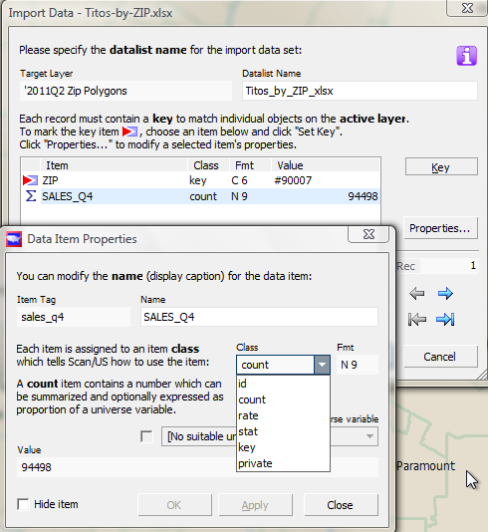Viewport: 488px width, 532px height.
Task: Click the Apply button
Action: [x=255, y=505]
